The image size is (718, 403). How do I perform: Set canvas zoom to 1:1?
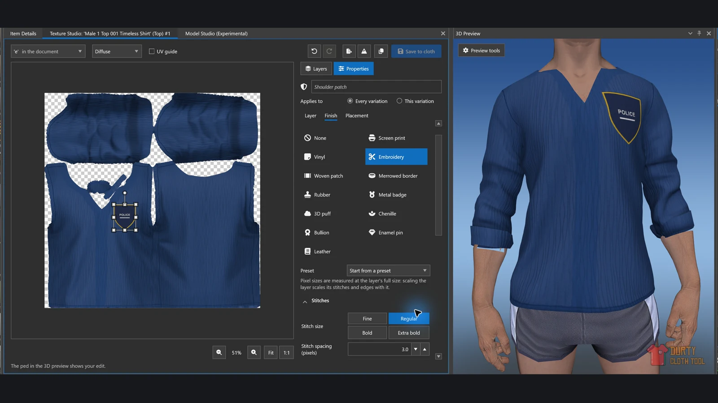[287, 352]
